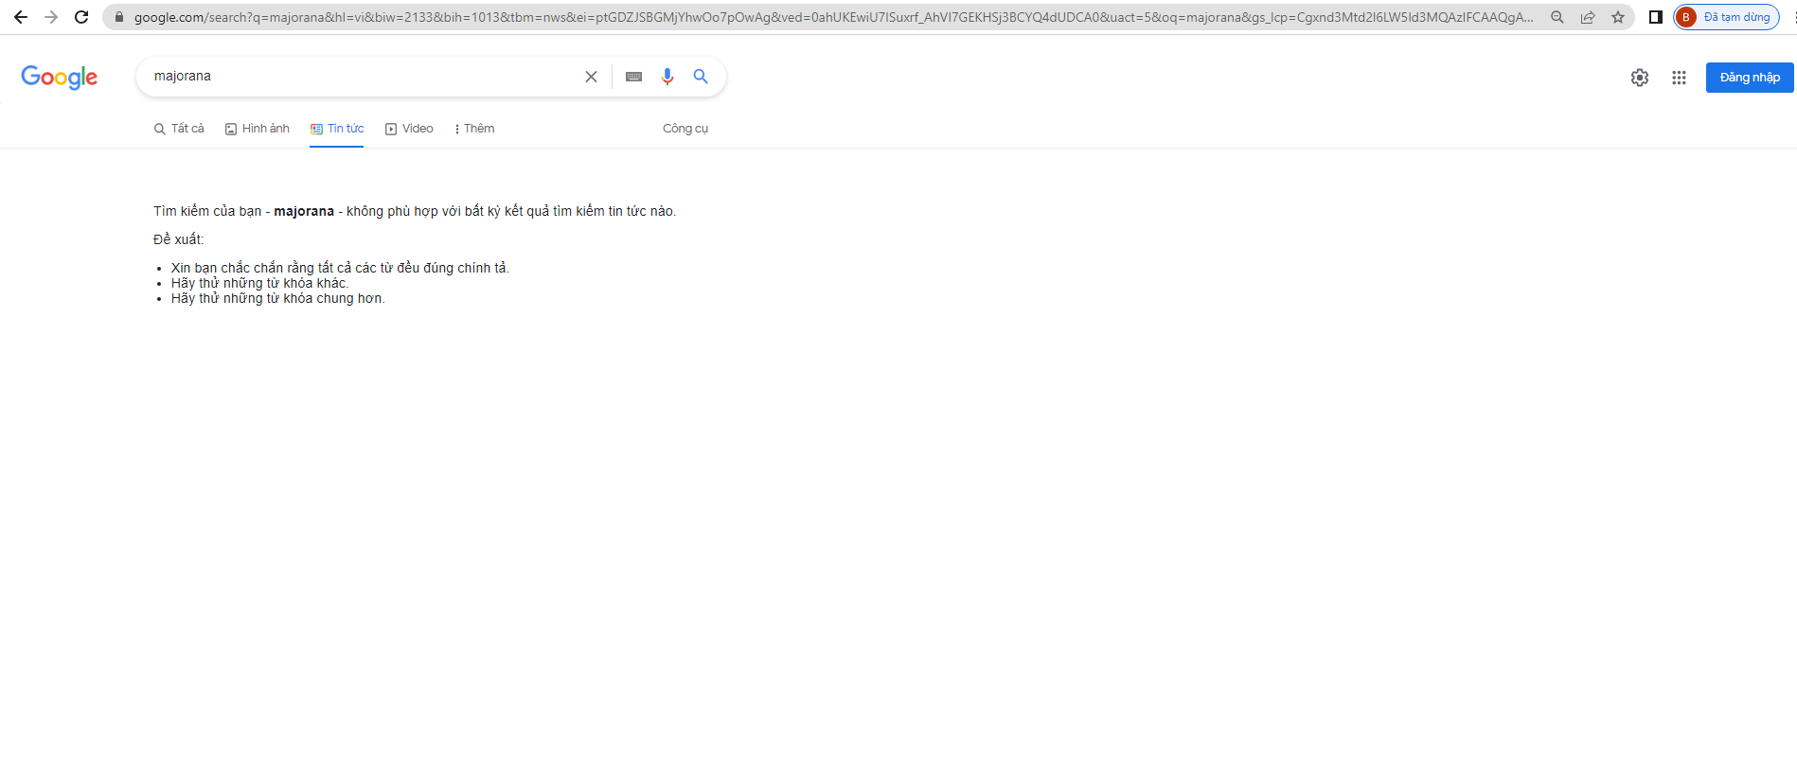Click the browser forward arrow
This screenshot has height=775, width=1797.
point(51,17)
